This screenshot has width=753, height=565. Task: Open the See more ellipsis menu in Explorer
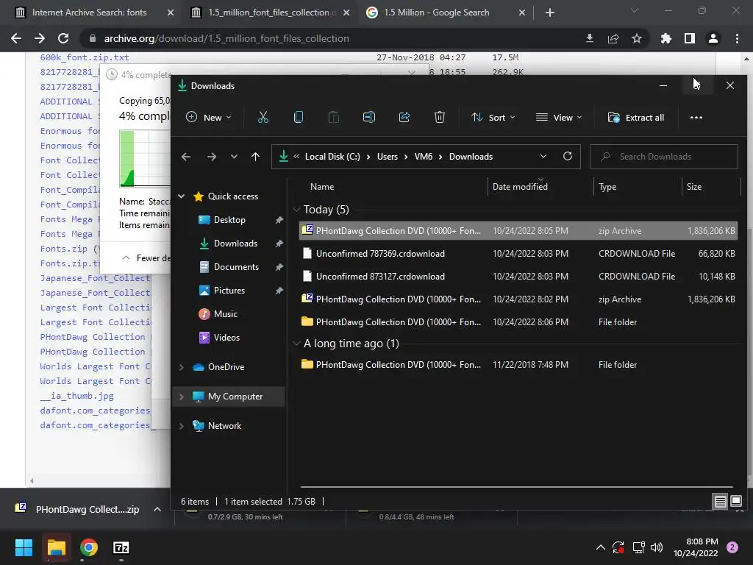(696, 117)
